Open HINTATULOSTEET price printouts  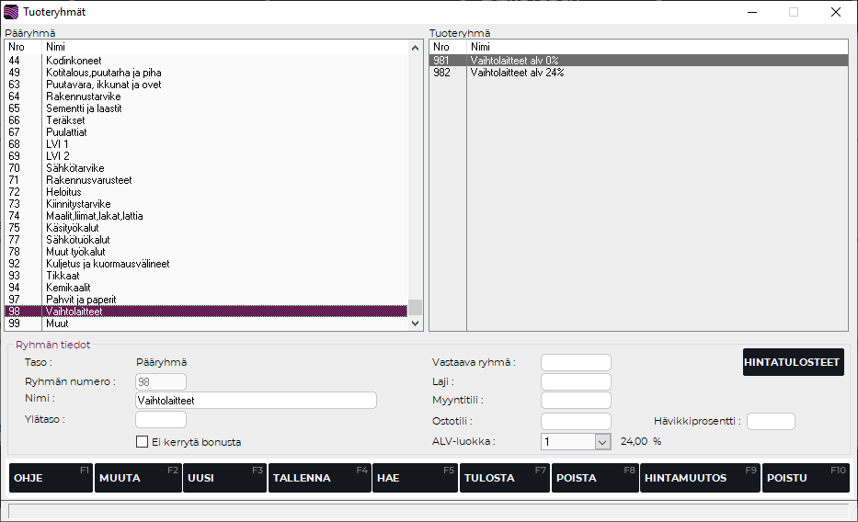point(793,362)
